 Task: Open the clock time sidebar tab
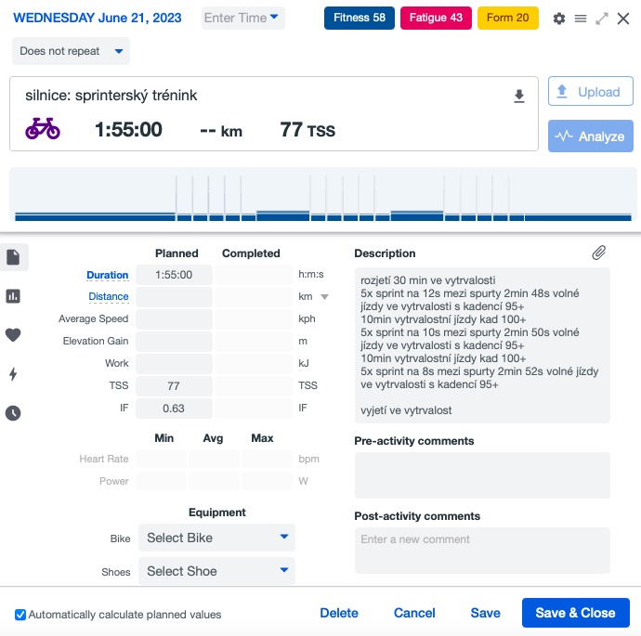tap(13, 413)
